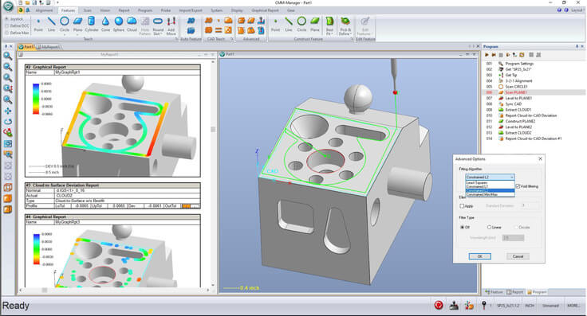Viewport: 587px width, 316px height.
Task: Select the Scan CIRCLE1 program step
Action: click(x=516, y=87)
